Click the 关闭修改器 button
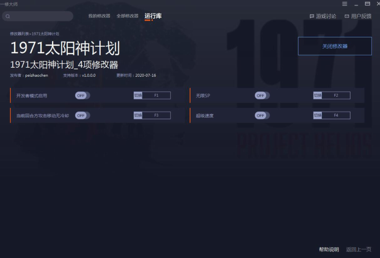The height and width of the screenshot is (258, 380). click(x=335, y=46)
